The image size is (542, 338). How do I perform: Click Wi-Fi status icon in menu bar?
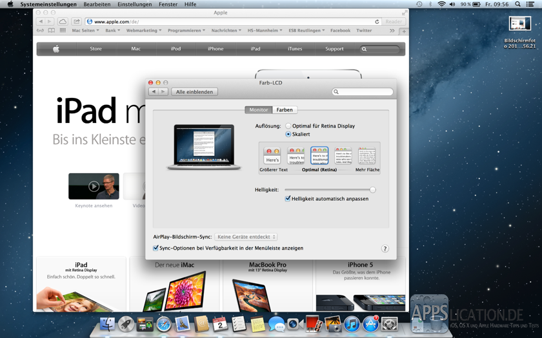coord(441,4)
